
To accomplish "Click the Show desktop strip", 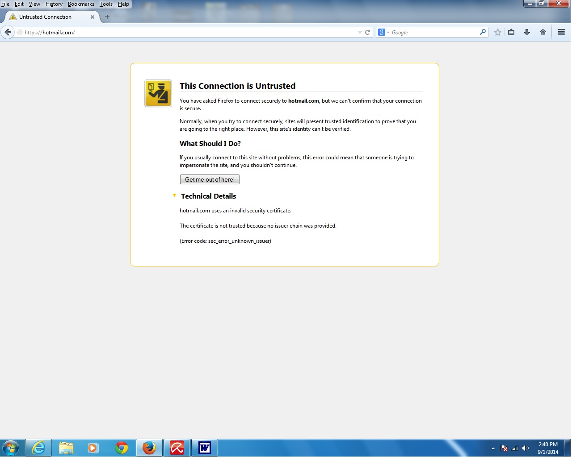I will (568, 448).
